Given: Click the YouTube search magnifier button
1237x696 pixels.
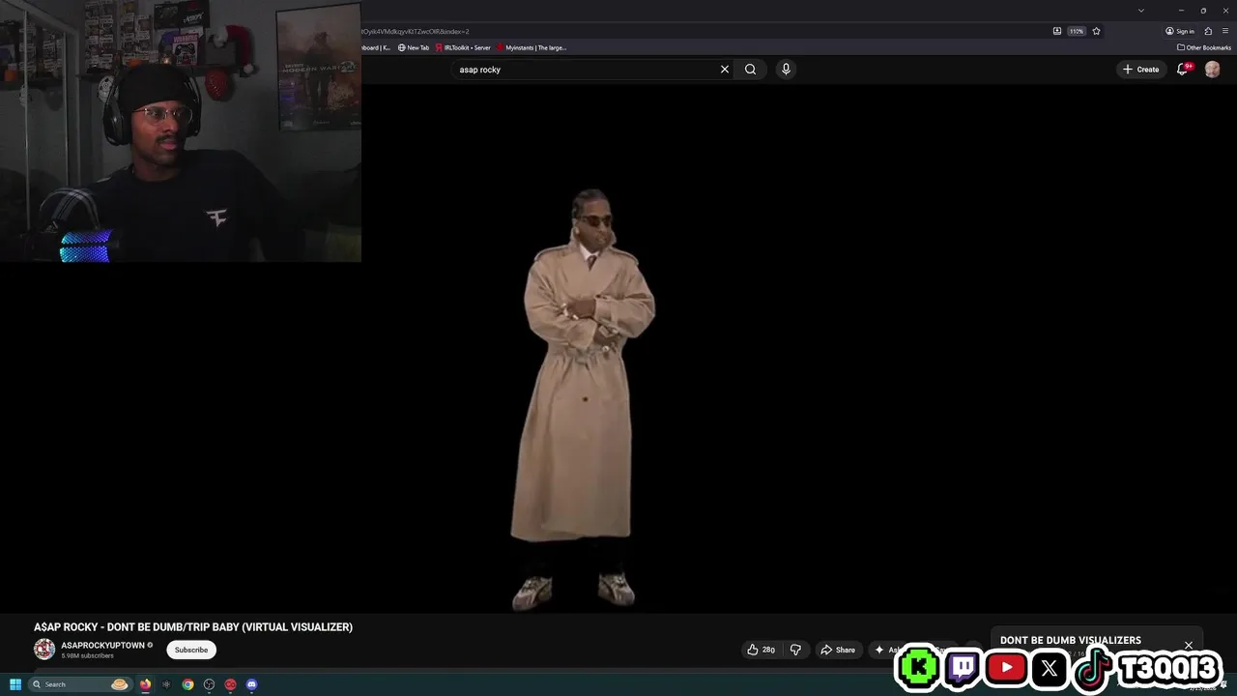Looking at the screenshot, I should 750,70.
